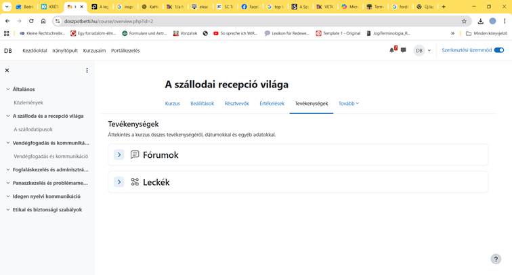
Task: Open So spreche ich WIR... YouTube bookmark
Action: click(235, 33)
